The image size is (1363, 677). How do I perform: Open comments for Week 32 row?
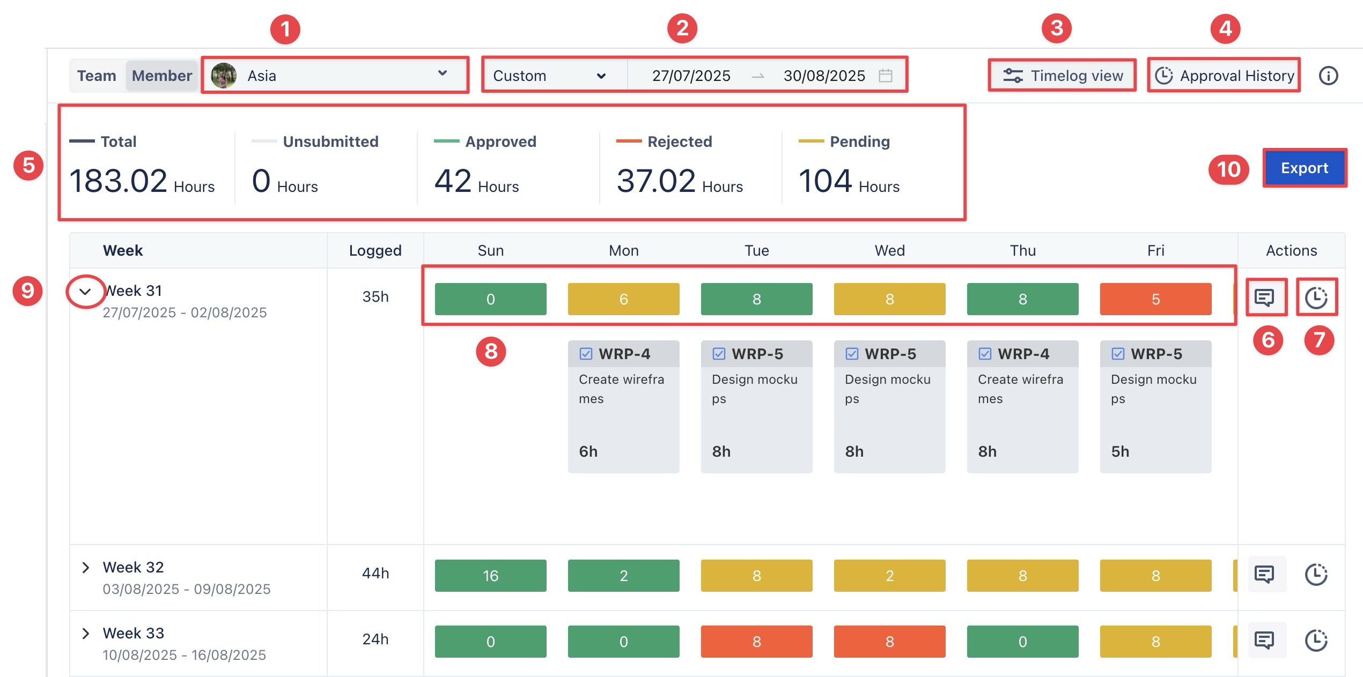1265,574
